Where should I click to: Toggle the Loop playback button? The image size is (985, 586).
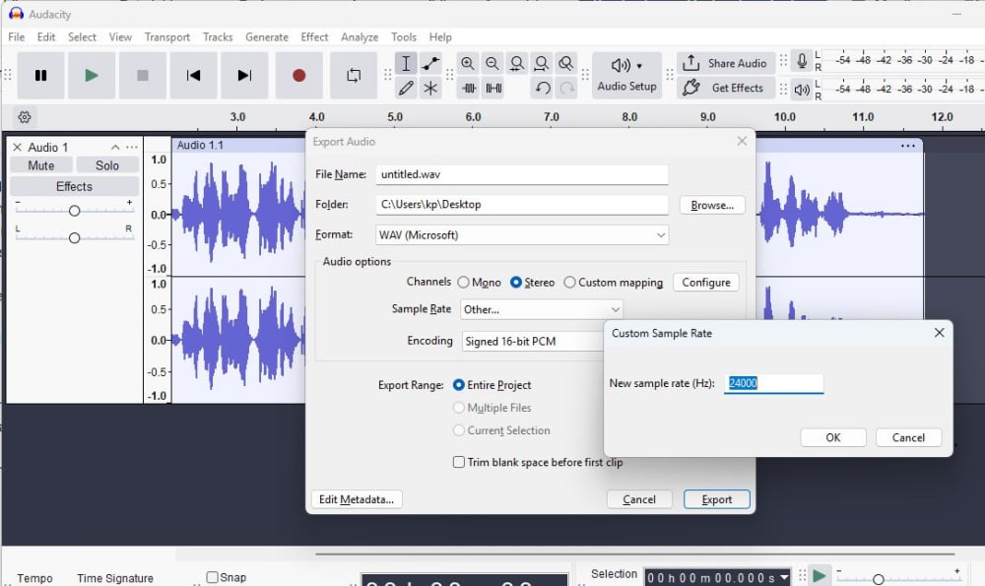(x=354, y=76)
